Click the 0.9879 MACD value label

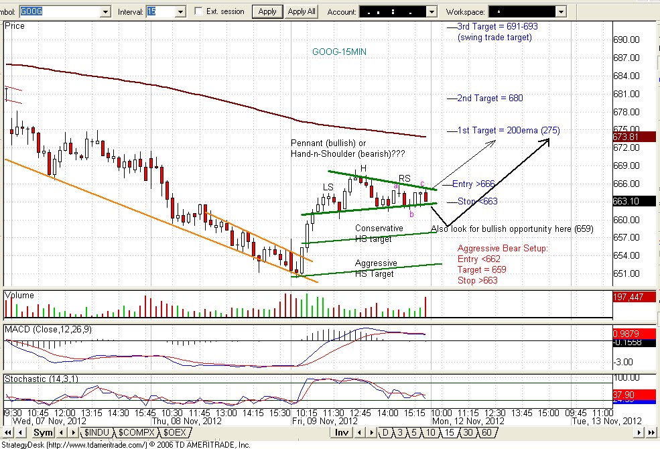(x=635, y=334)
